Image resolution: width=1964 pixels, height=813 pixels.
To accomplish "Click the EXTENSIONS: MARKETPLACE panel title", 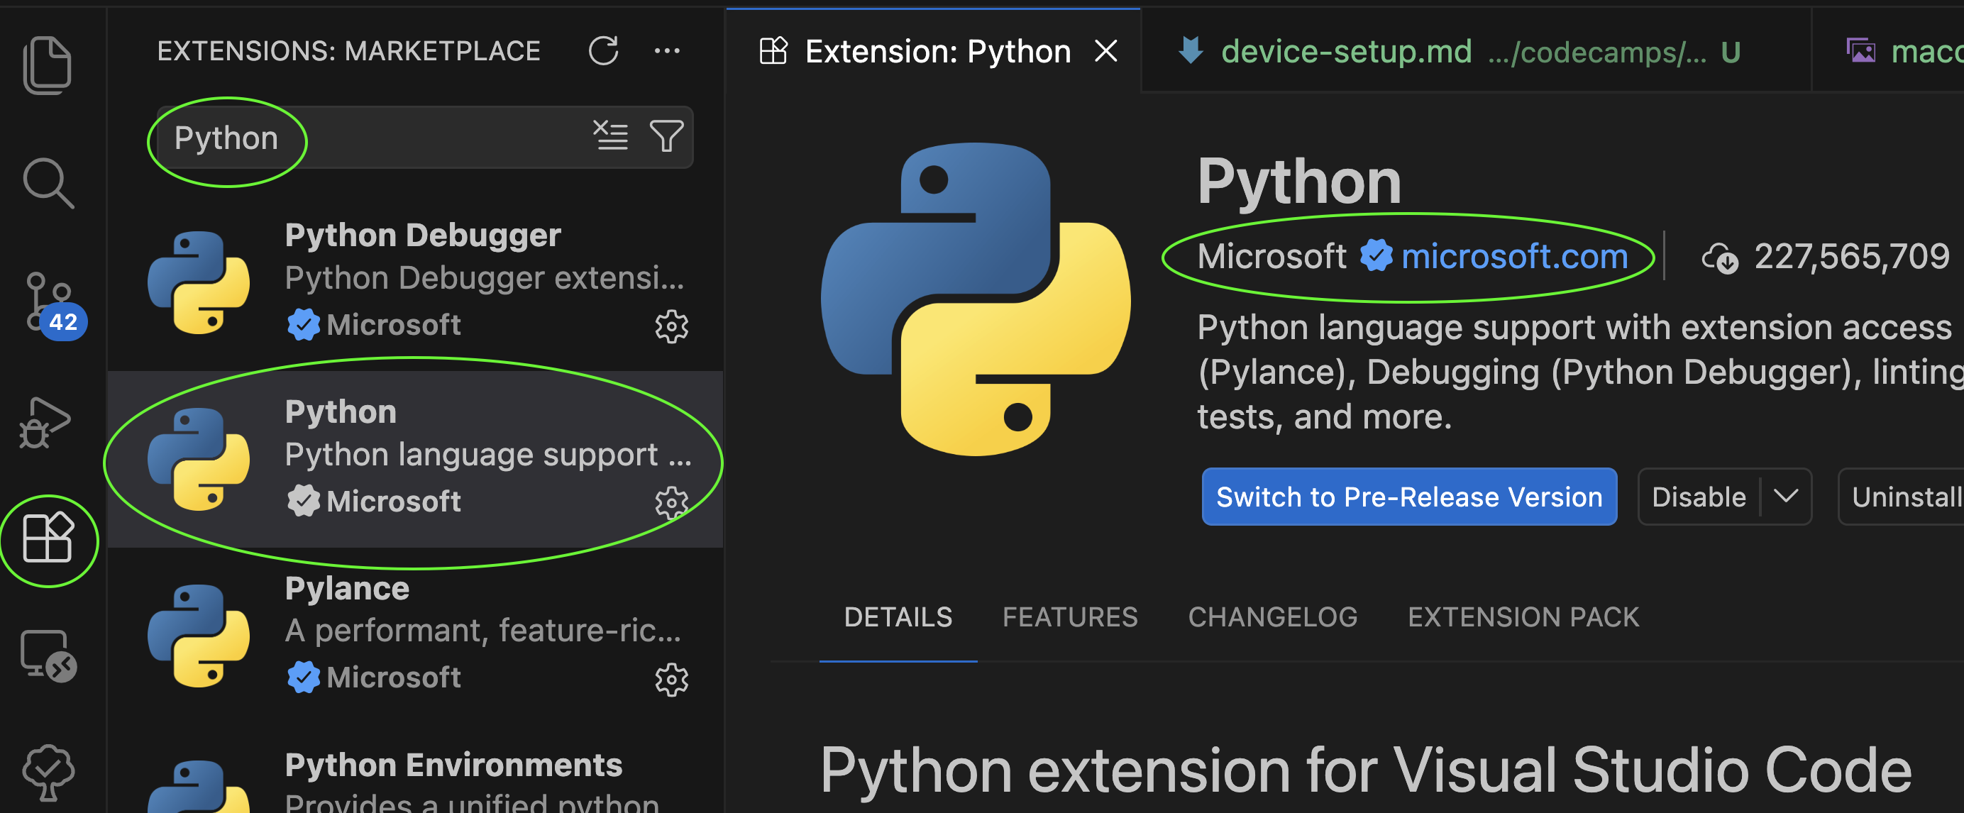I will (348, 51).
